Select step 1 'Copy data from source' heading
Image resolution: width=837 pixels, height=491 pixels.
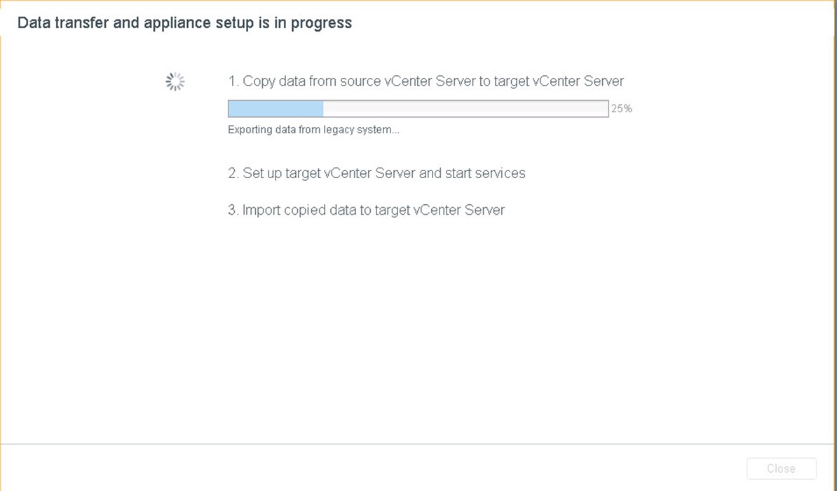pyautogui.click(x=426, y=81)
